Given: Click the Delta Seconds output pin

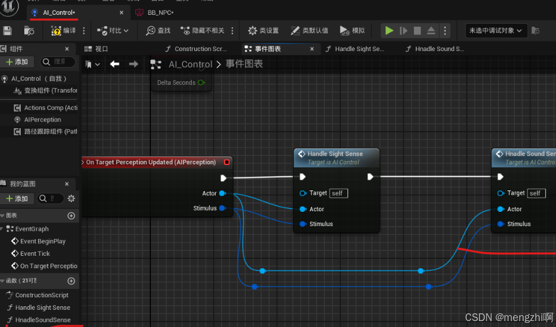Looking at the screenshot, I should 201,82.
